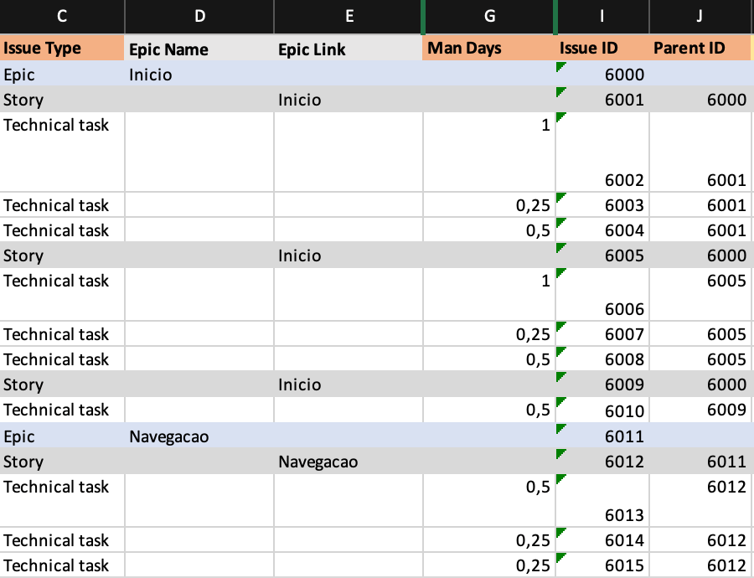Click the 'Issue ID' header cell
Image resolution: width=754 pixels, height=578 pixels.
point(602,48)
